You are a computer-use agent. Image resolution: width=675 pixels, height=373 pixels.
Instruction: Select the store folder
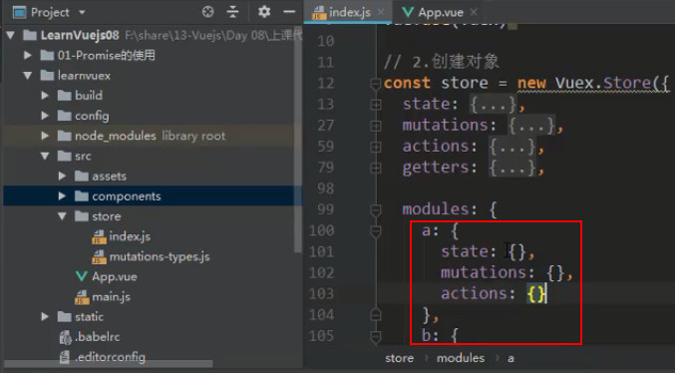tap(107, 216)
